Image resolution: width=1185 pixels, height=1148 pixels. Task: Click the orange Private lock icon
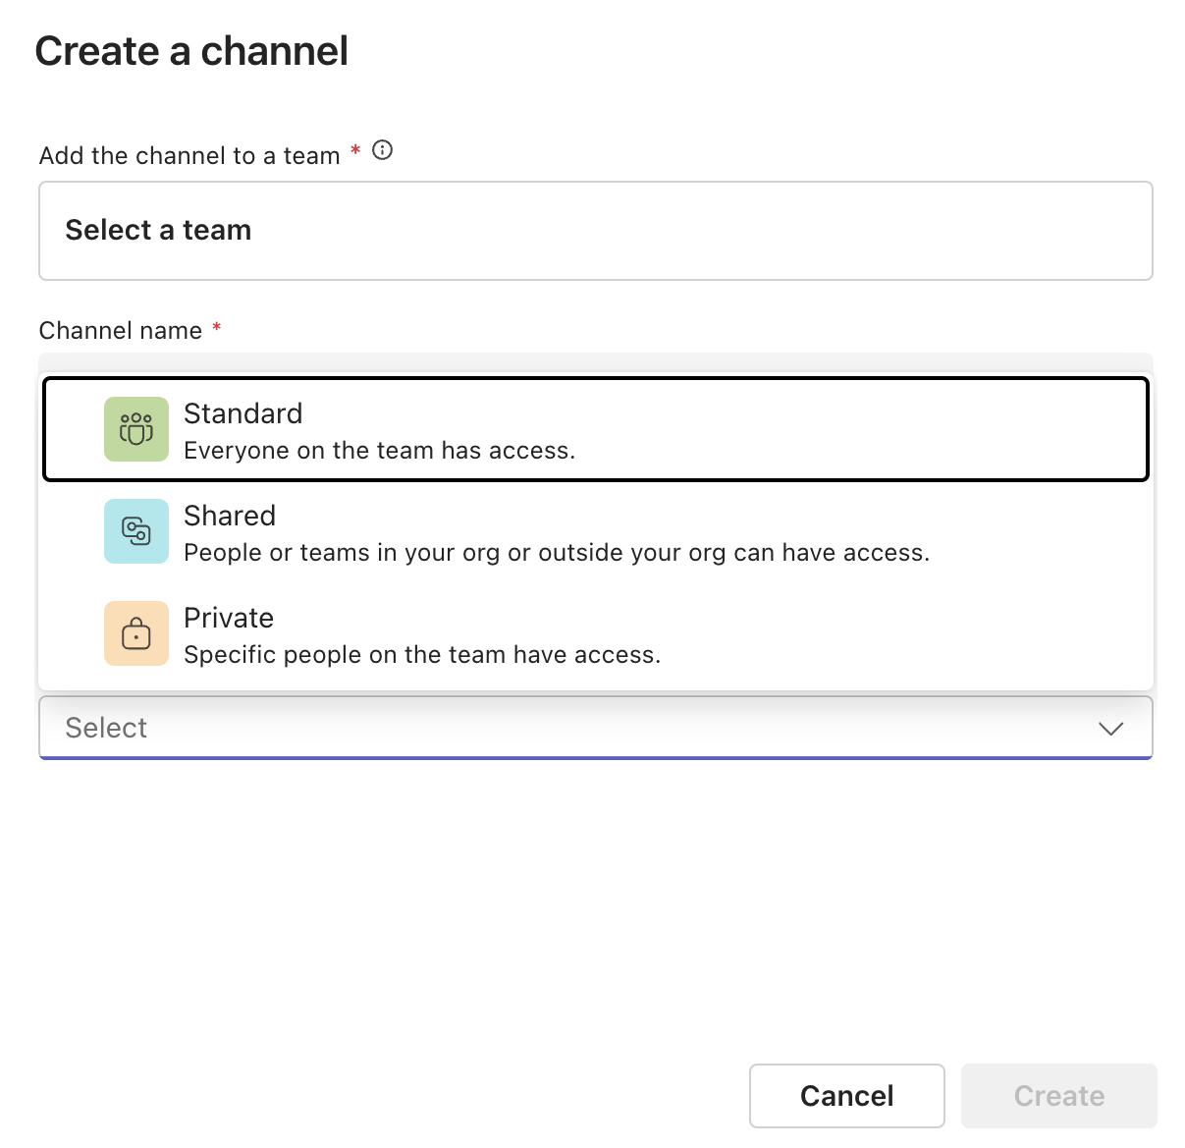pyautogui.click(x=136, y=633)
